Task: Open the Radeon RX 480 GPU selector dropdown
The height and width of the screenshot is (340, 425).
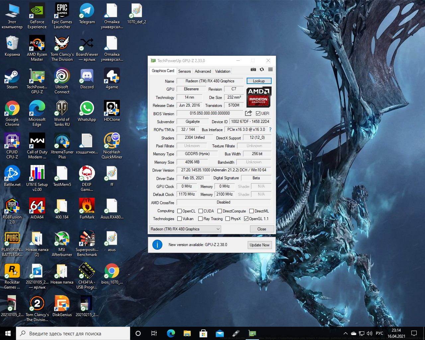Action: coord(185,229)
